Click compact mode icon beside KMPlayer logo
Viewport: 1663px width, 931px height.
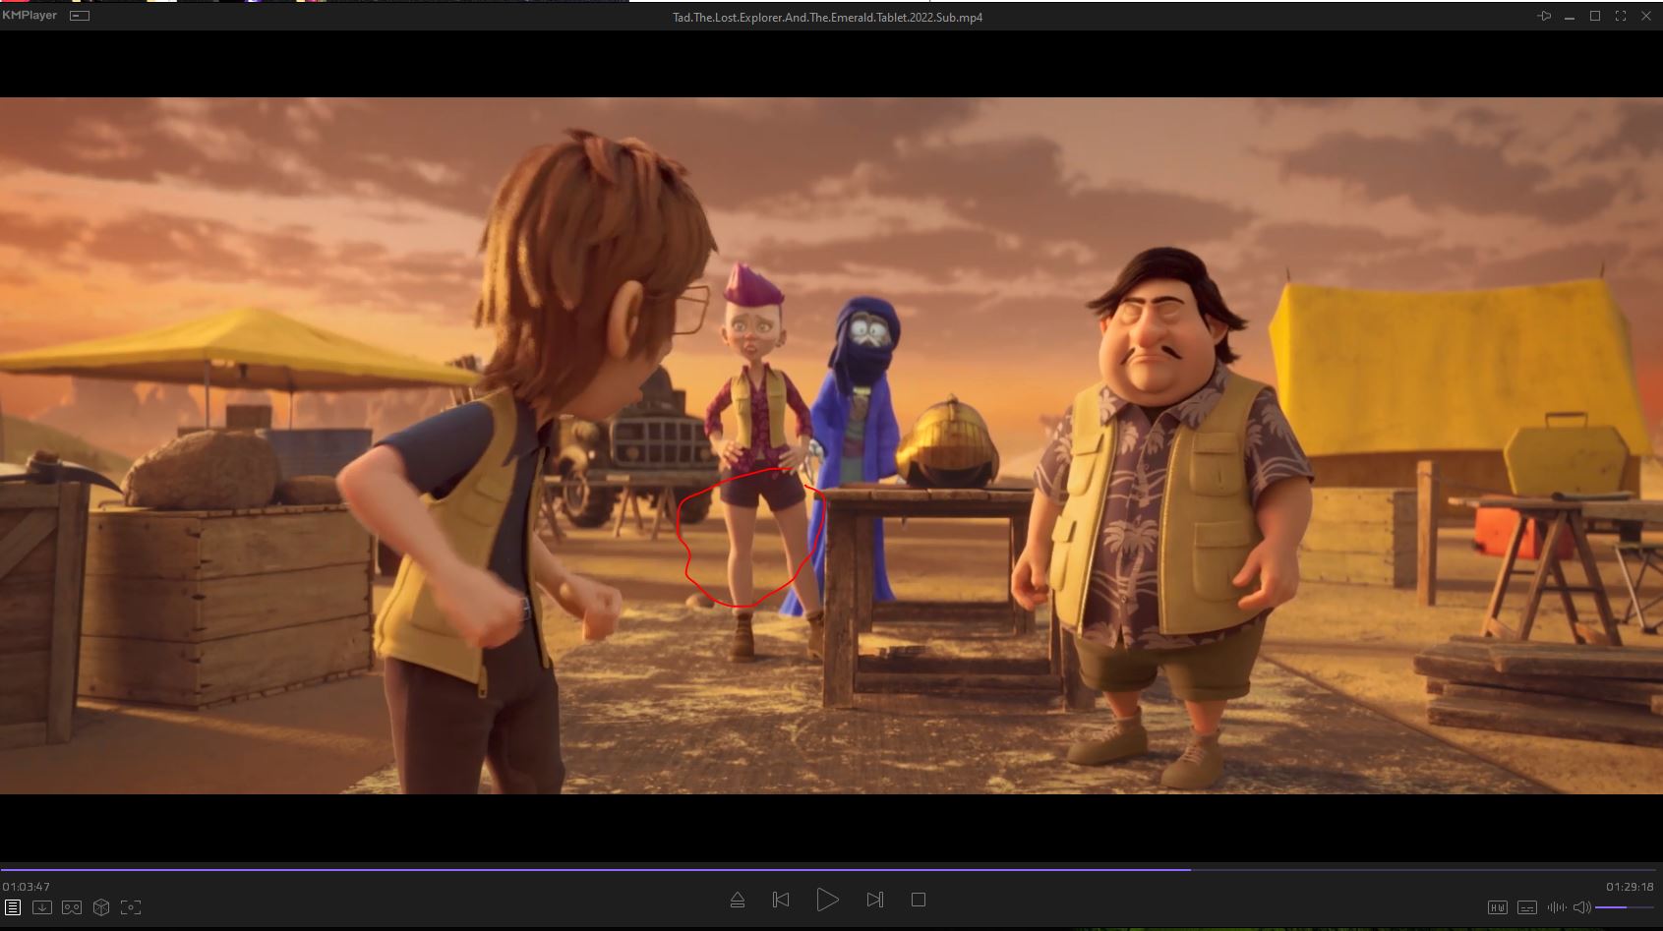click(80, 16)
